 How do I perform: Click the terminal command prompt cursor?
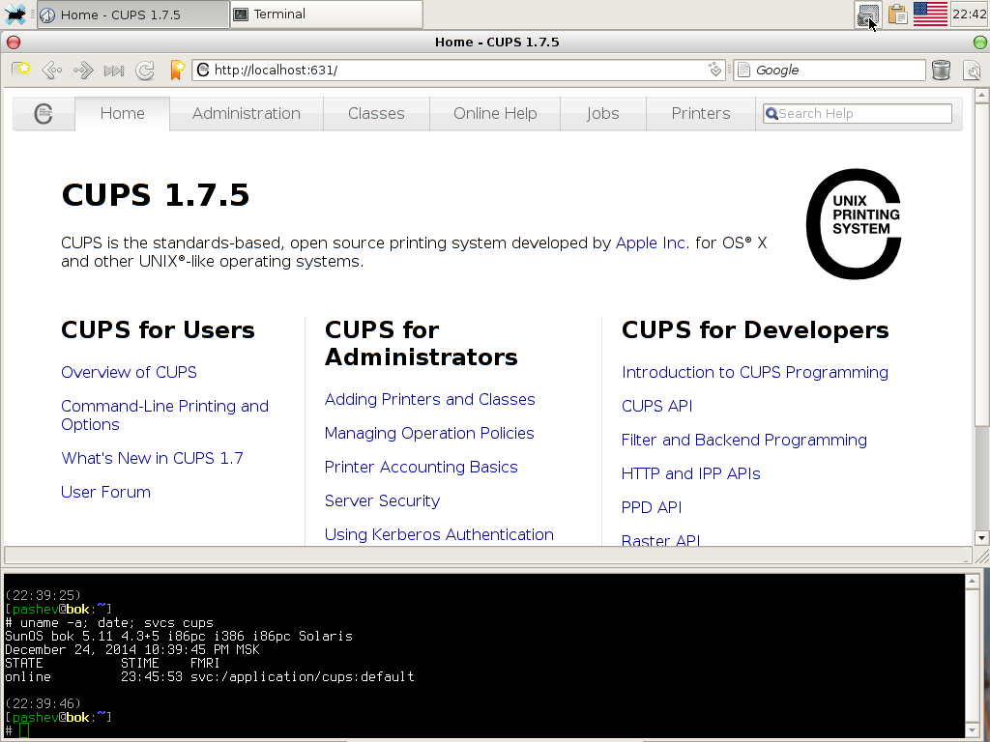coord(24,730)
